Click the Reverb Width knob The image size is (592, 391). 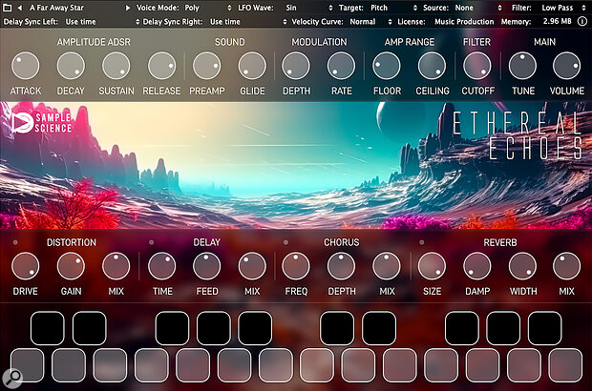click(522, 266)
